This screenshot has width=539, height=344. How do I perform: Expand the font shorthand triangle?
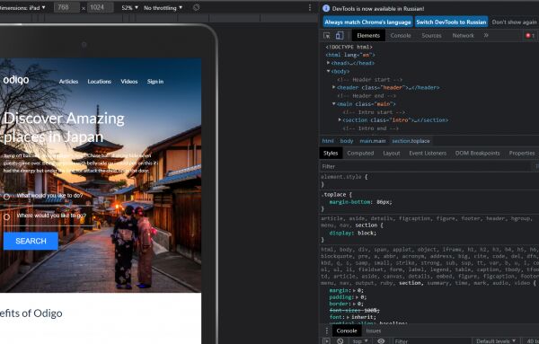(349, 317)
